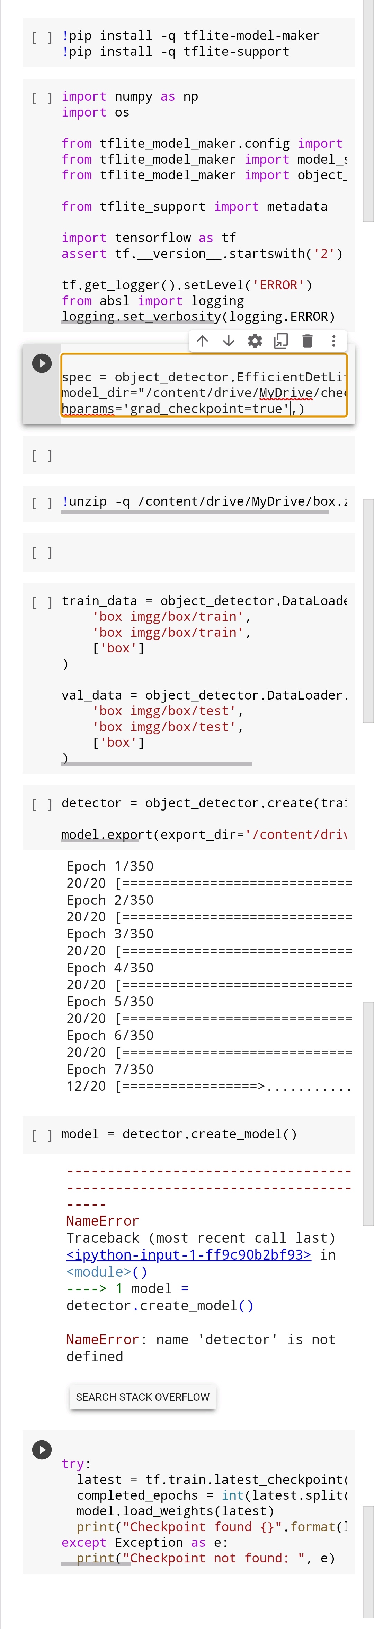Delete the selected spec cell

(x=308, y=342)
